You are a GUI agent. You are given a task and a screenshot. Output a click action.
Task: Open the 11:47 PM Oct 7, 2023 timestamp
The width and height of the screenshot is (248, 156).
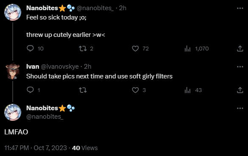[x=36, y=148]
